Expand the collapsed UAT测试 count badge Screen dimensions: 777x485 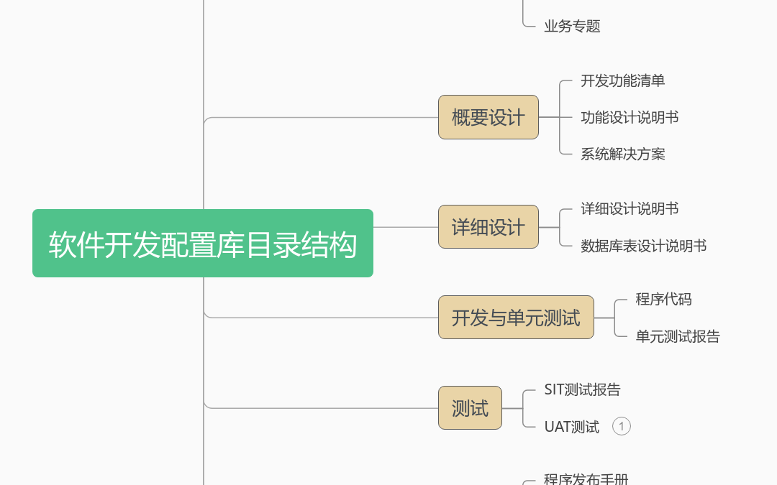[x=622, y=427]
